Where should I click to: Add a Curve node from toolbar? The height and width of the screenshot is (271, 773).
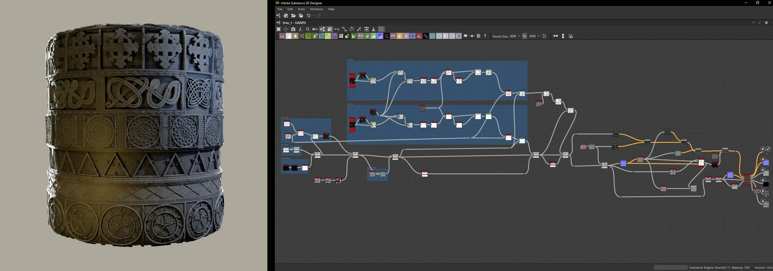click(x=308, y=36)
